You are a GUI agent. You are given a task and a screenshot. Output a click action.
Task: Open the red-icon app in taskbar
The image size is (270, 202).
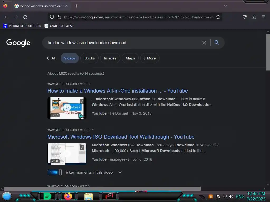click(x=109, y=196)
